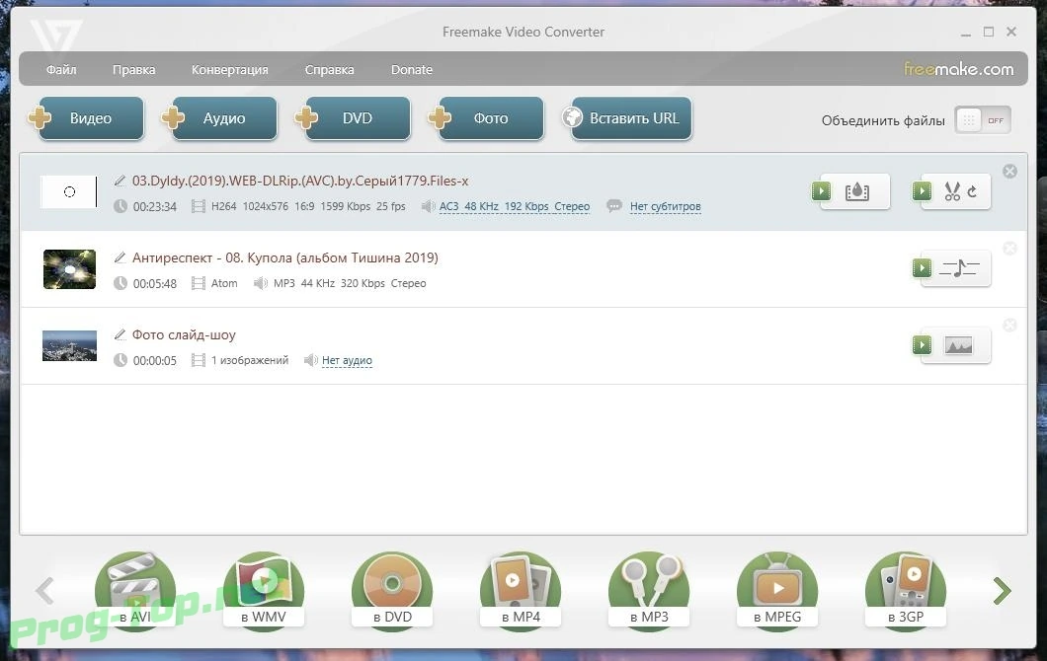This screenshot has height=661, width=1047.
Task: Add a disc via the DVD button
Action: (x=358, y=118)
